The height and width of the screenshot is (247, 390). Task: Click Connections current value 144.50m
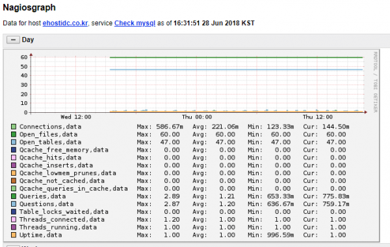coord(336,126)
